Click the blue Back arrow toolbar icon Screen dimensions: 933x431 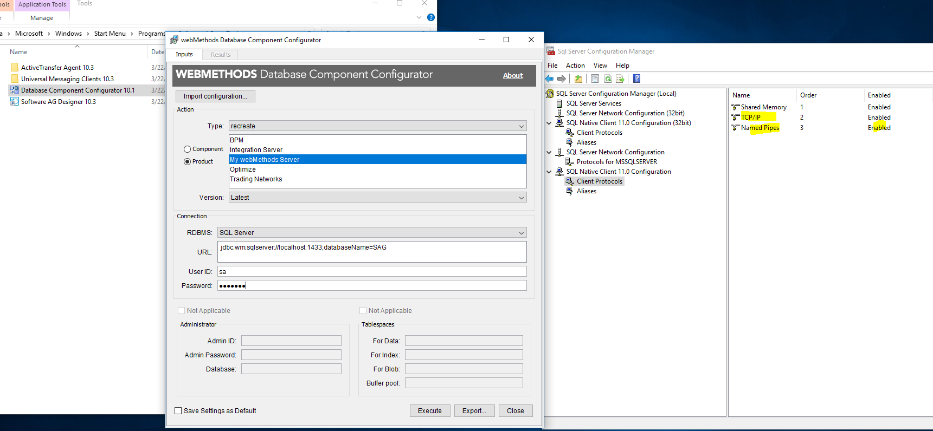[550, 79]
